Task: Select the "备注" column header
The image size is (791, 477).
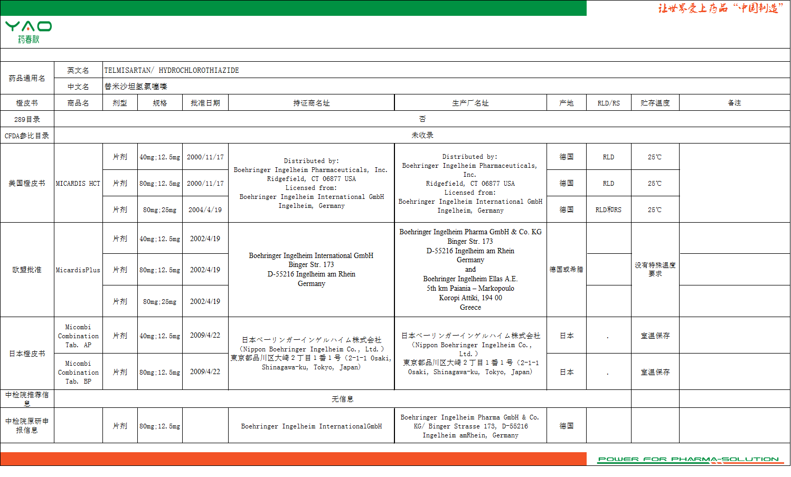Action: (734, 103)
